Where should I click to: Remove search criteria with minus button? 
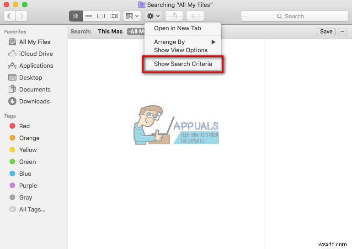click(x=342, y=32)
